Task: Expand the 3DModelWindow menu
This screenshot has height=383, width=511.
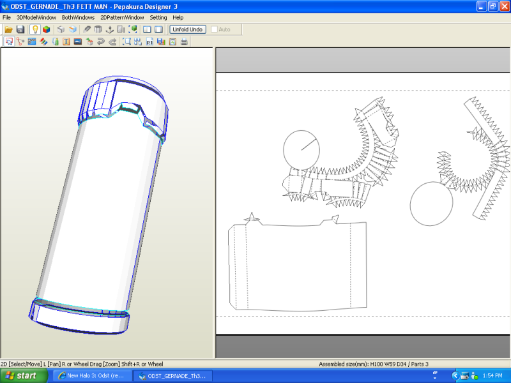Action: pos(36,17)
